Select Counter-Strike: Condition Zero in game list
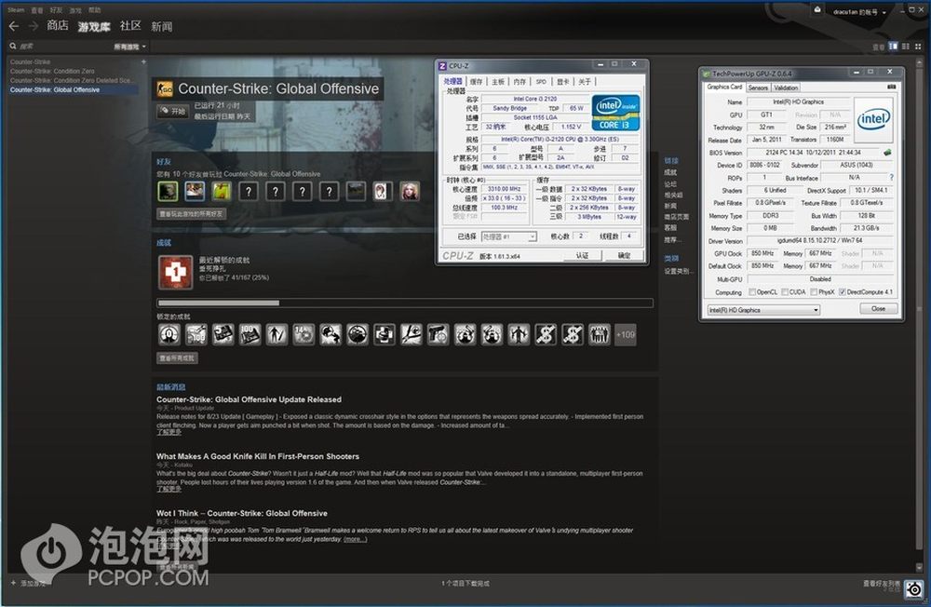 (52, 72)
